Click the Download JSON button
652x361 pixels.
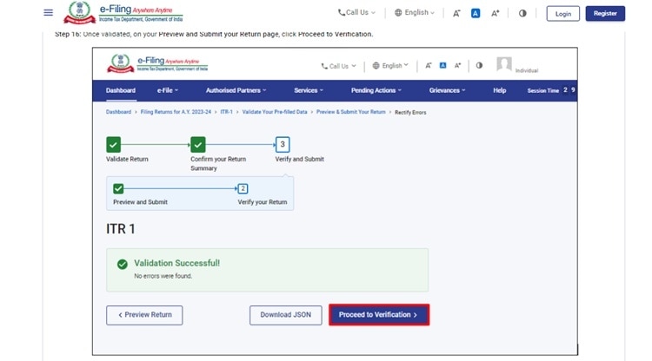click(x=285, y=315)
